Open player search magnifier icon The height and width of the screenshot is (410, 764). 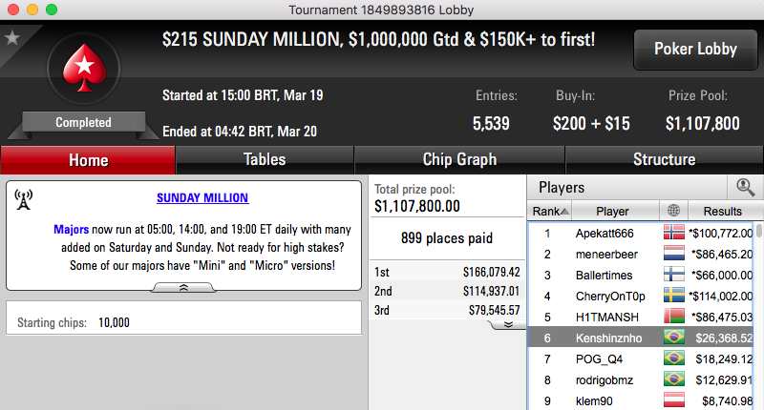point(745,187)
